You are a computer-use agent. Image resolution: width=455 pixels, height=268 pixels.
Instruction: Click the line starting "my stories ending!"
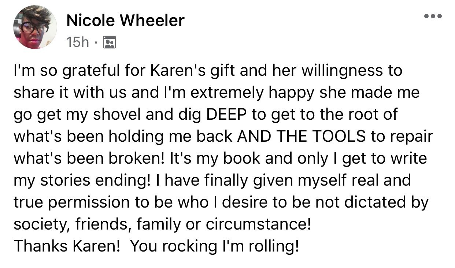212,180
